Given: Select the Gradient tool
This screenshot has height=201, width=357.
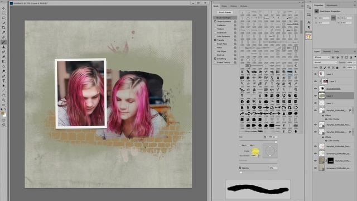Looking at the screenshot, I should point(3,61).
